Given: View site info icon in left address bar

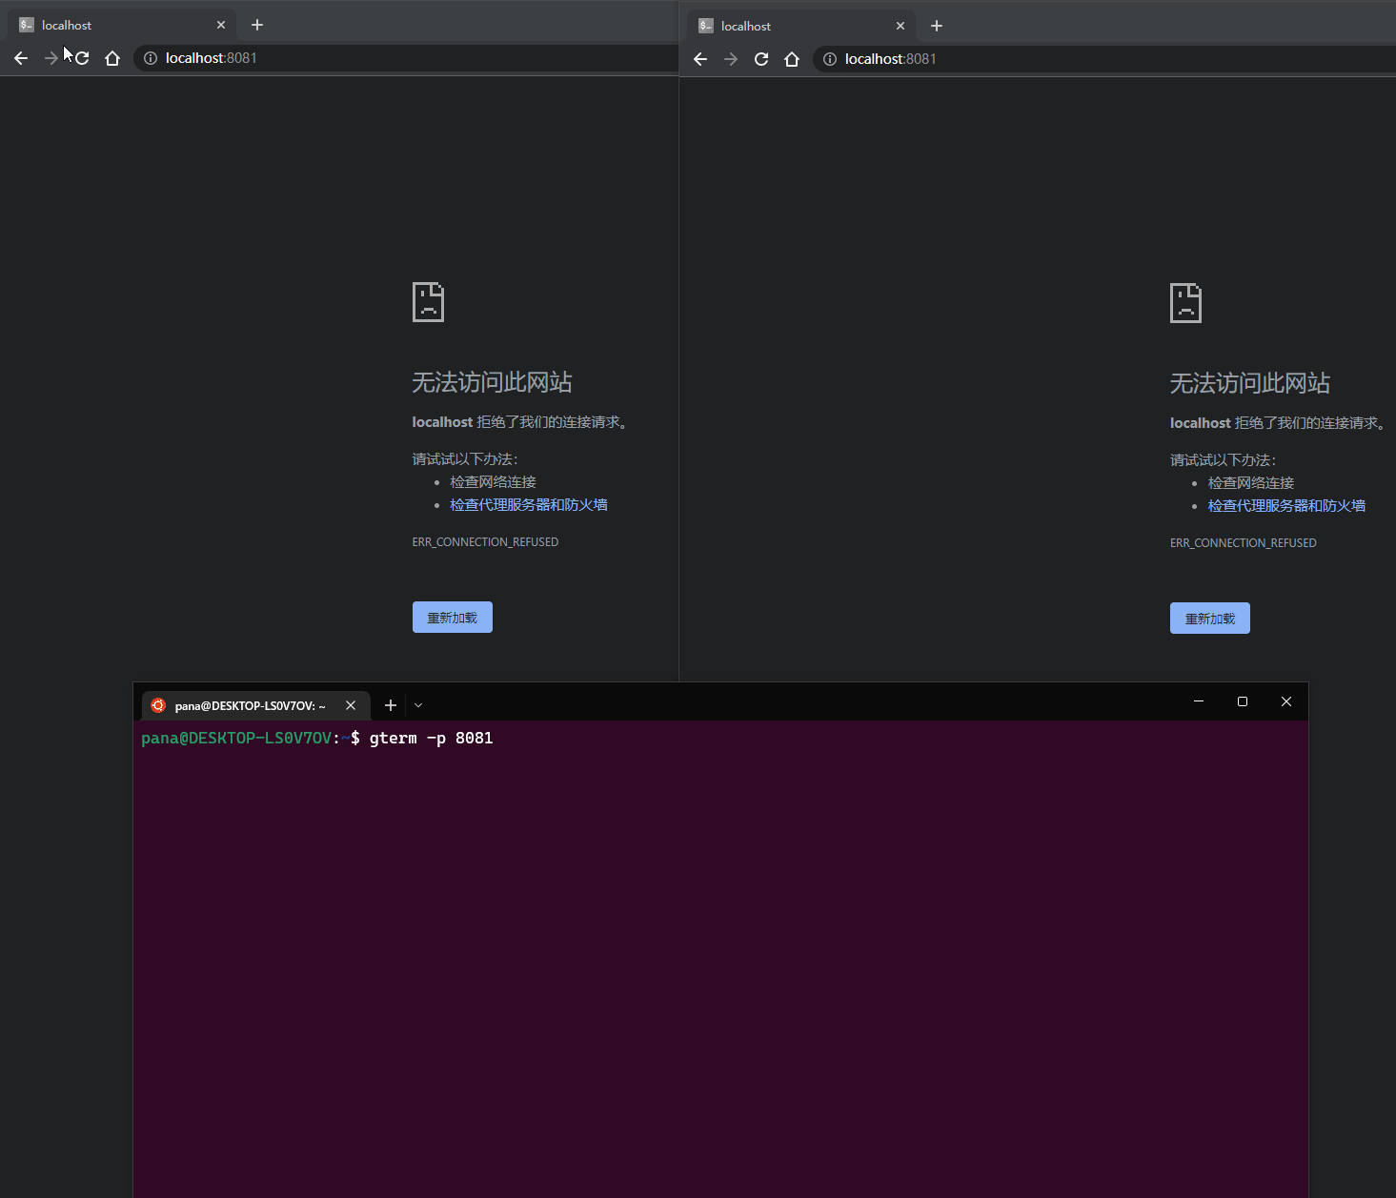Looking at the screenshot, I should point(151,58).
